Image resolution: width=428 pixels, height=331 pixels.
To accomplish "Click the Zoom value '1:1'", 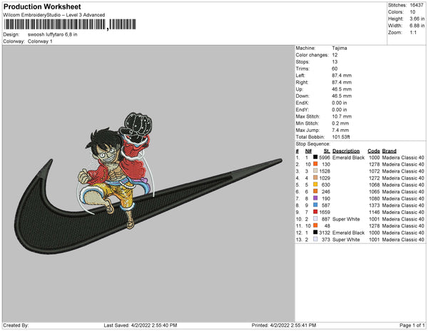I will click(413, 33).
